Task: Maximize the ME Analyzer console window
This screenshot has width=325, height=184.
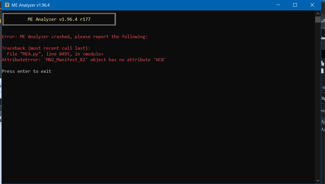Action: [x=295, y=5]
